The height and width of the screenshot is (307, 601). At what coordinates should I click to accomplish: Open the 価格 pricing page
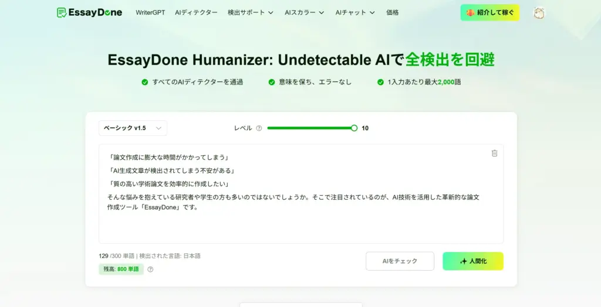tap(393, 12)
